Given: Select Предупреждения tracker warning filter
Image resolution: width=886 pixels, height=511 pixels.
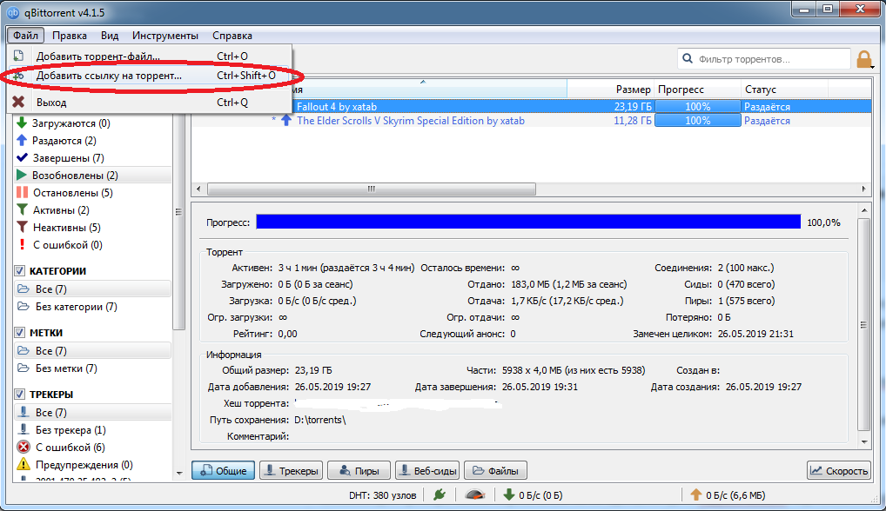Looking at the screenshot, I should coord(77,465).
